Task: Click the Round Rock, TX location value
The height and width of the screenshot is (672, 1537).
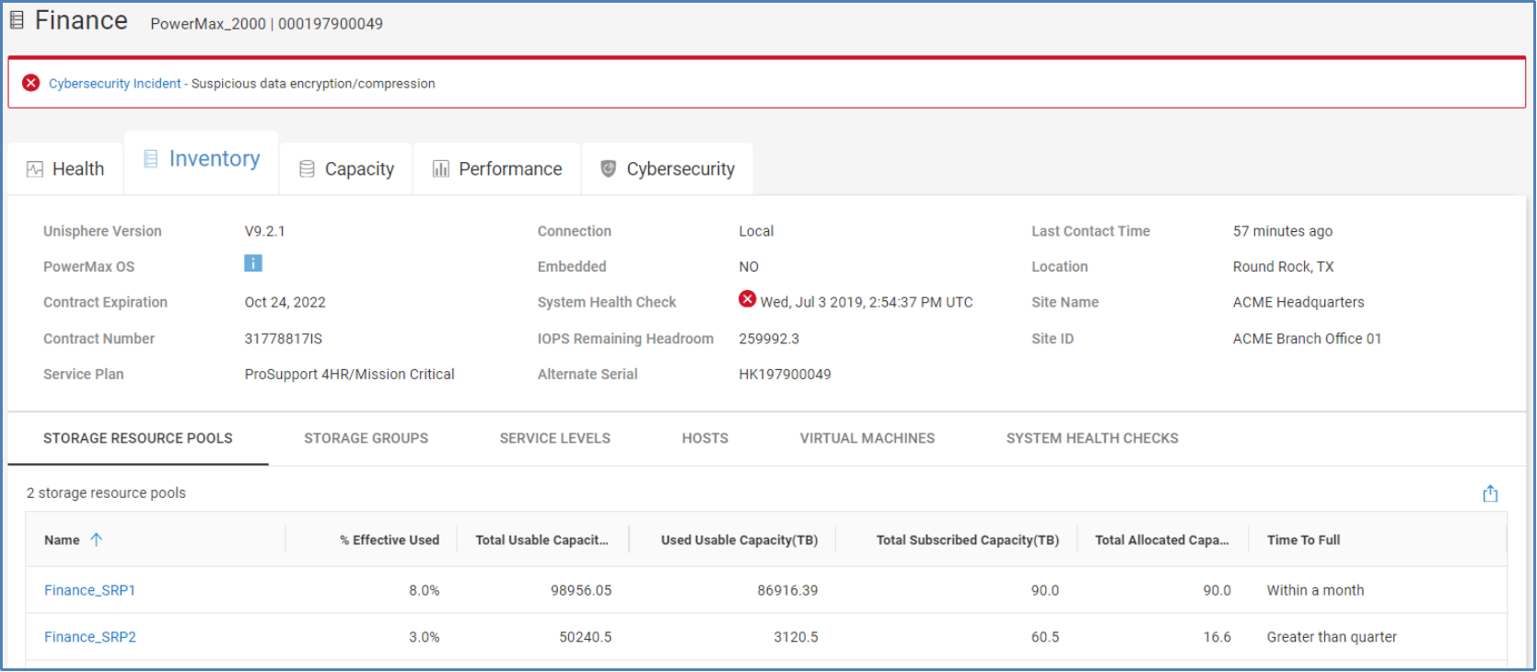Action: 1283,267
